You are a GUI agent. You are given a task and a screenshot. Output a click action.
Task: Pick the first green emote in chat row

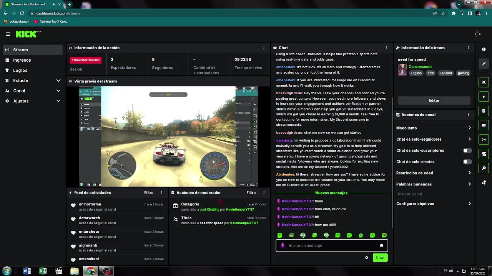[x=280, y=235]
